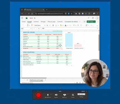Open font color dropdown arrow

[68, 25]
